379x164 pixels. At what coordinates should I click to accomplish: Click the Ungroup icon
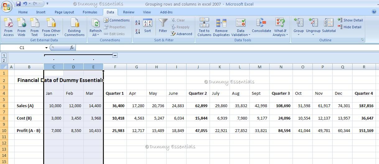tap(313, 23)
